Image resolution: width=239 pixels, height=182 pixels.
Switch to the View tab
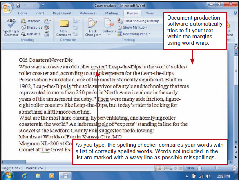[150, 13]
